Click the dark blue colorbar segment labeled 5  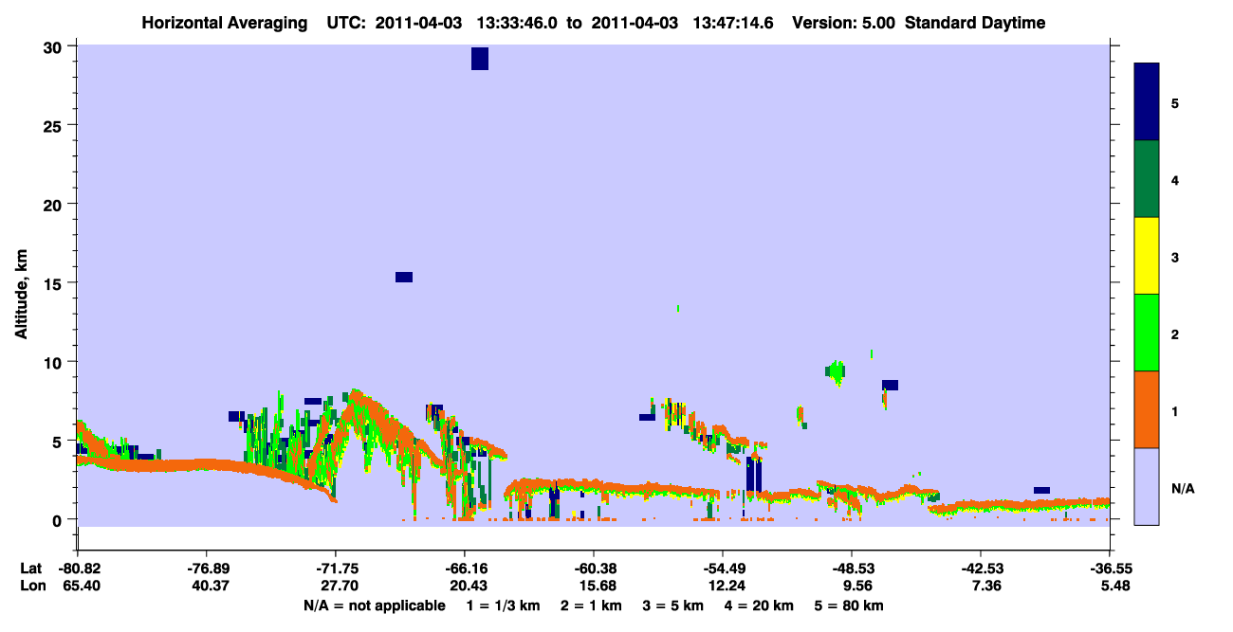[x=1147, y=102]
